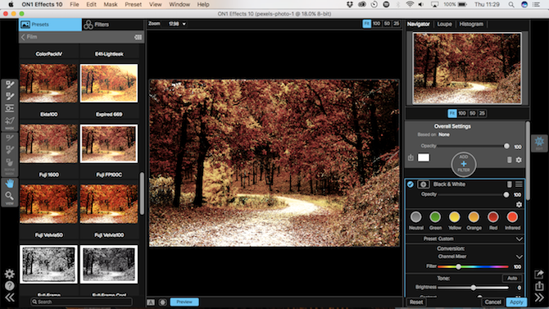This screenshot has height=309, width=549.
Task: Open the left-side settings gear
Action: point(10,274)
